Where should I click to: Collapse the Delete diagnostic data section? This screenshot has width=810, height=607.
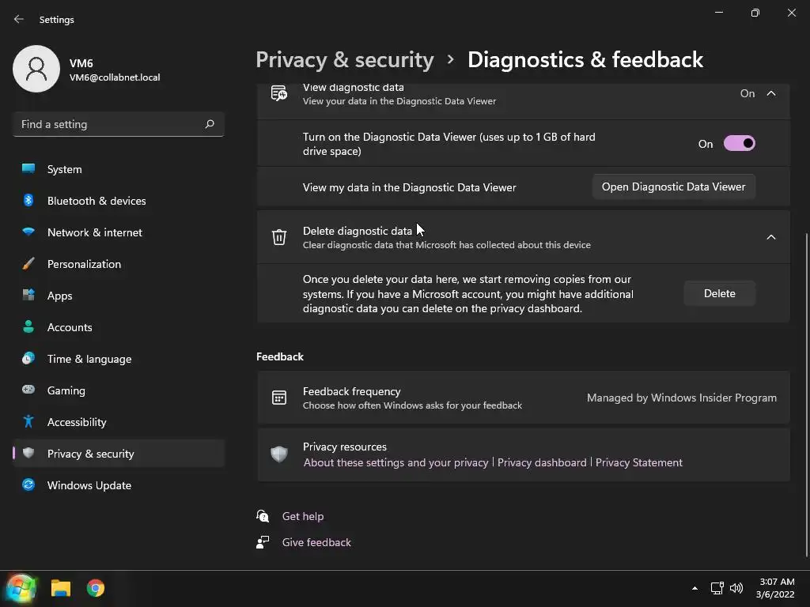(771, 237)
